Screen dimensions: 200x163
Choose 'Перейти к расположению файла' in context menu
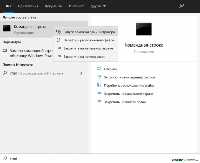(88, 40)
